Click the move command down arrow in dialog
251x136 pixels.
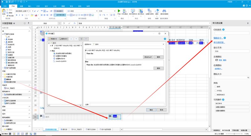click(x=76, y=39)
